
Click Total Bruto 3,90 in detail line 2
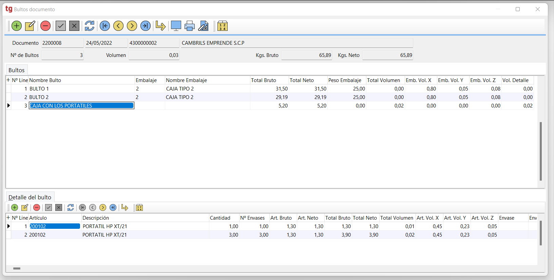point(338,235)
